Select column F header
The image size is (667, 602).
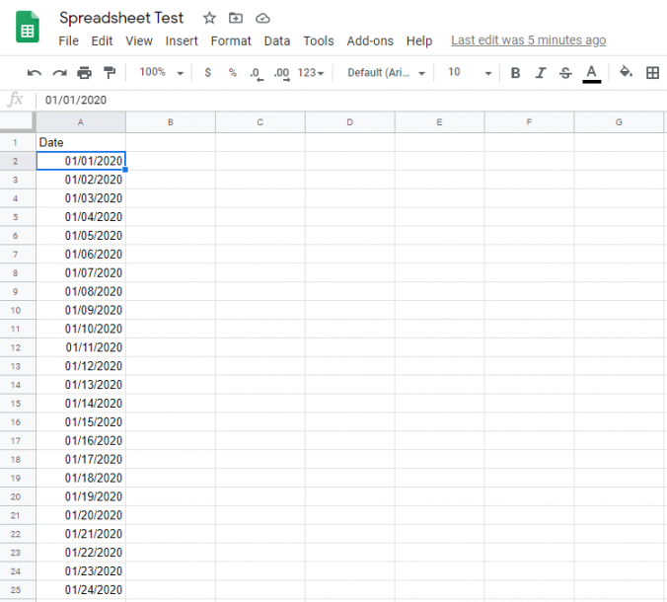529,122
